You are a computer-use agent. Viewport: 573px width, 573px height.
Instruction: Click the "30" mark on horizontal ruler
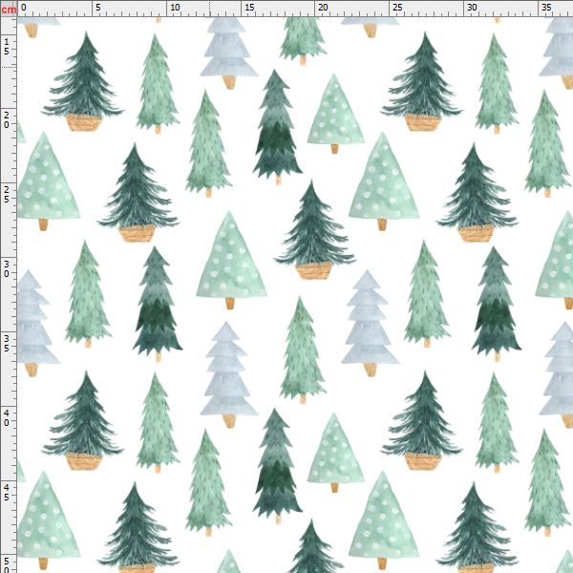[472, 7]
